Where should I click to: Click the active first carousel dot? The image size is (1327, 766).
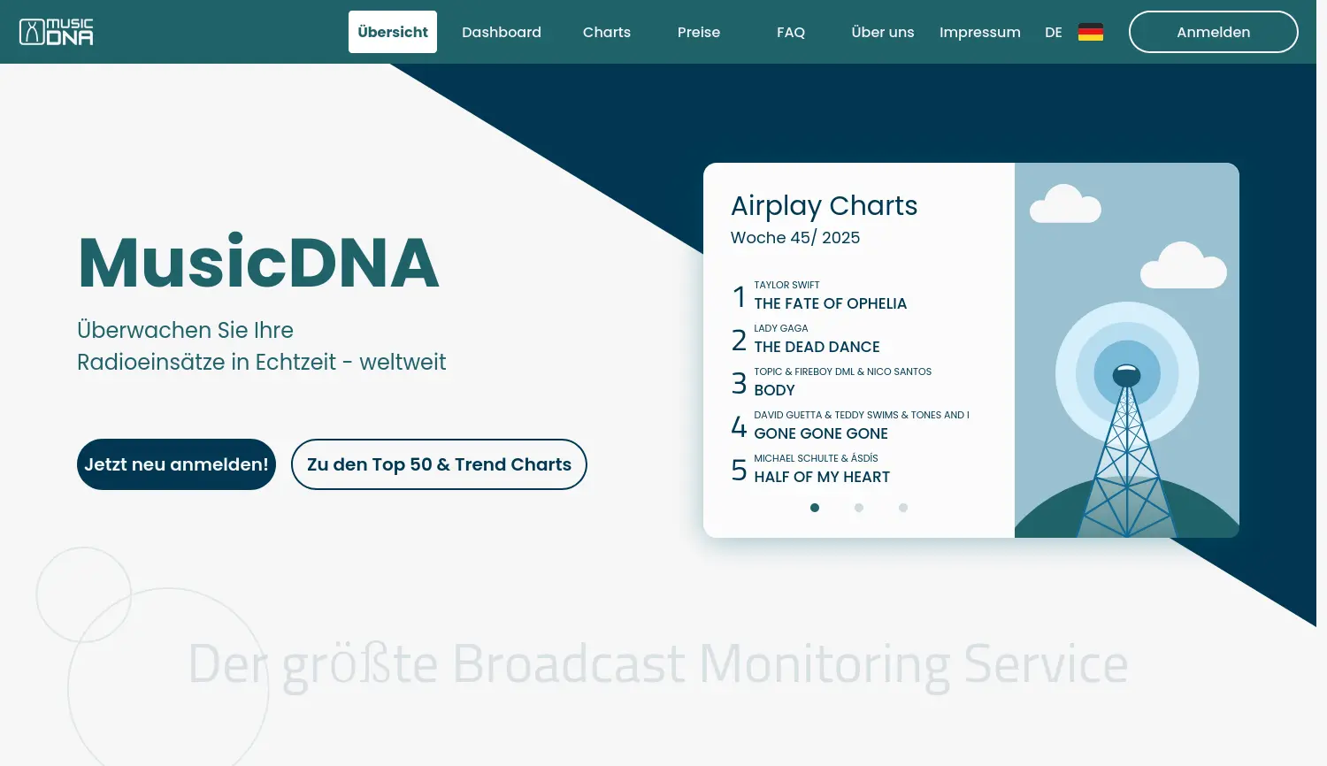814,508
